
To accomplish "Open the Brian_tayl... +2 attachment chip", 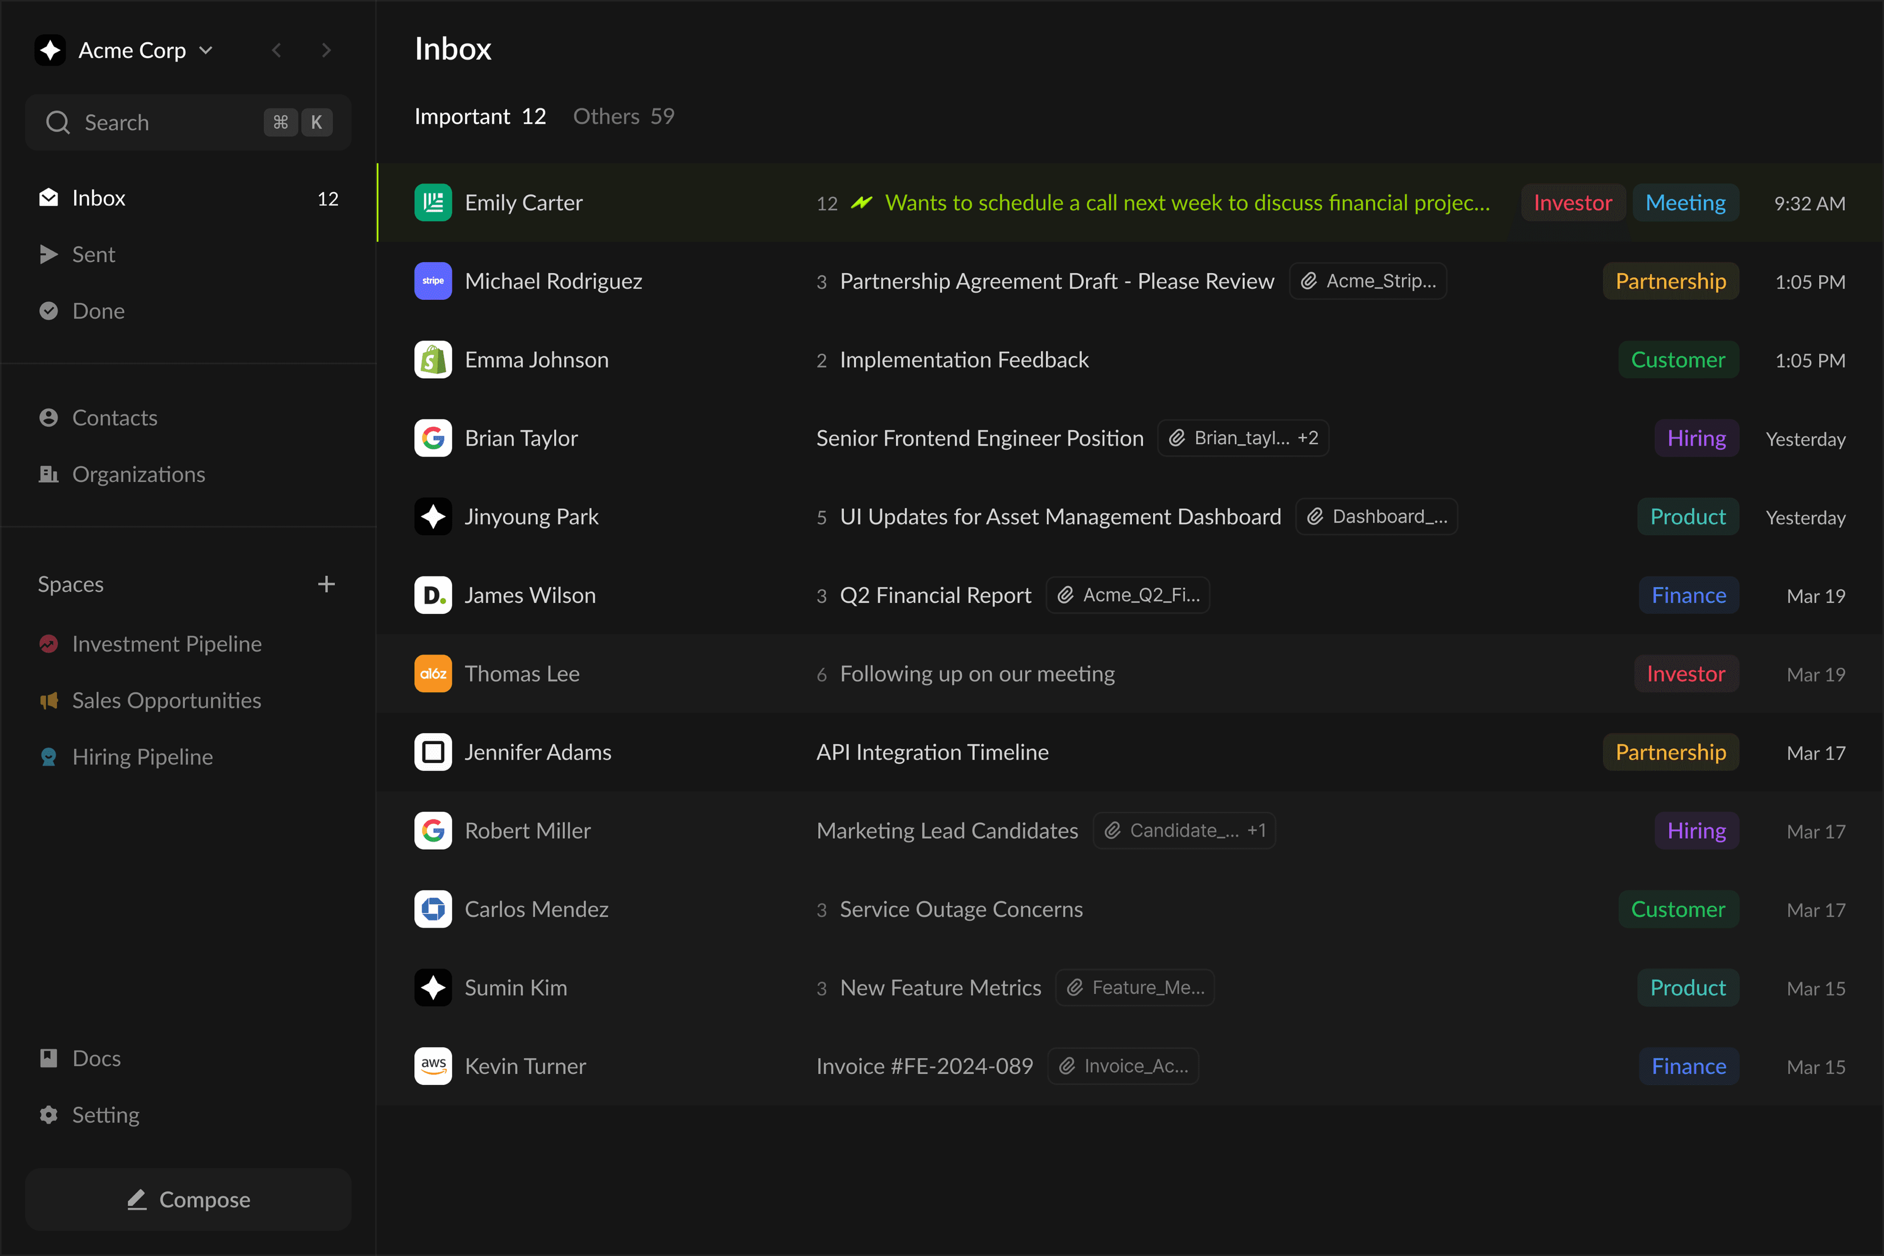I will [1243, 438].
